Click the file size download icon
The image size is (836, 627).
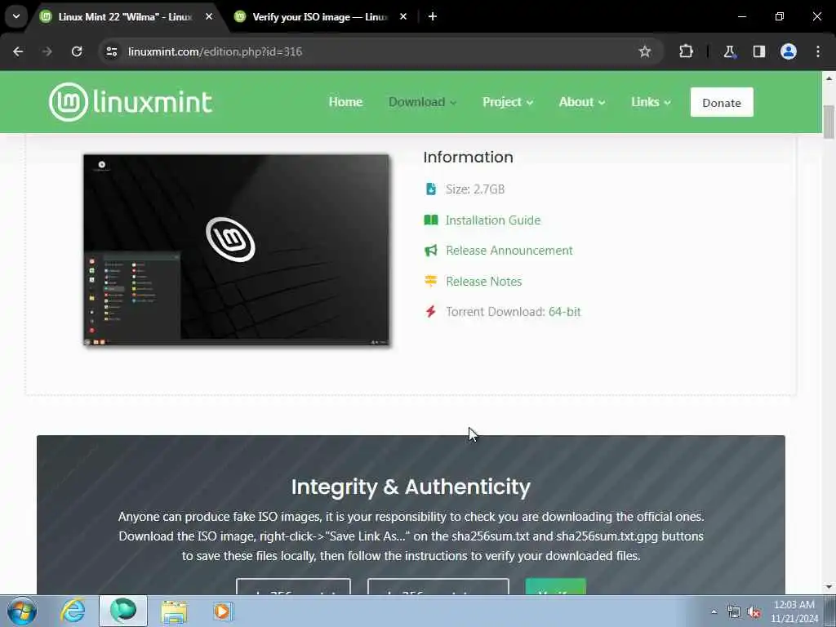(431, 189)
